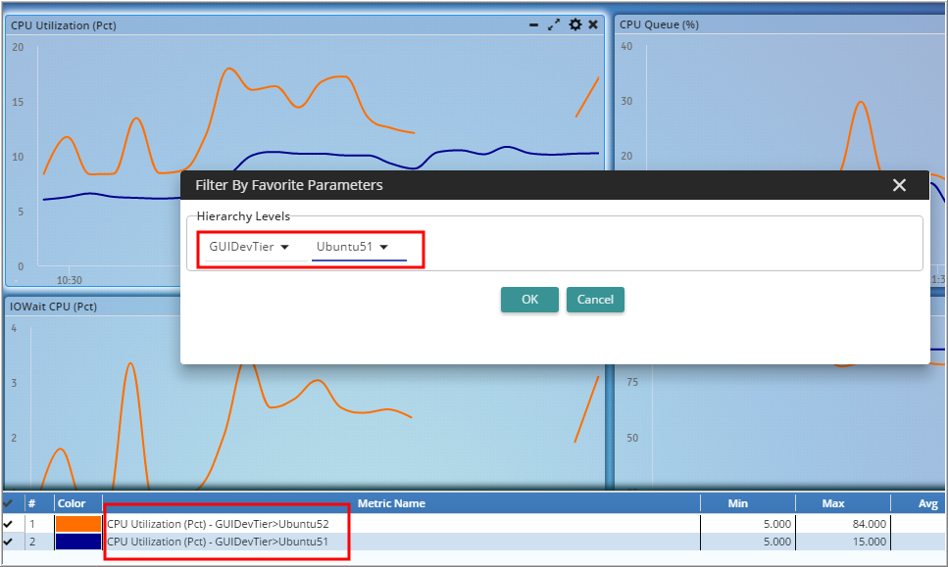Viewport: 948px width, 567px height.
Task: Click the orange color swatch for Ubuntu52
Action: coord(78,524)
